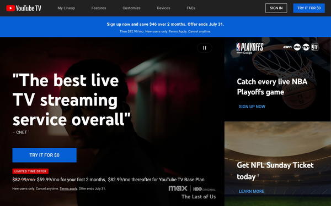The width and height of the screenshot is (331, 206).
Task: Click 'New users only. Cancel anytime.' under pricing
Action: point(35,188)
